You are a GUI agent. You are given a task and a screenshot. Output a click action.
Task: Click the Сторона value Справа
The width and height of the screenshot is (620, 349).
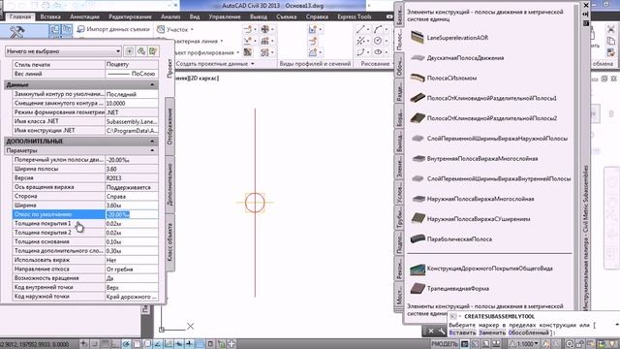[132, 196]
